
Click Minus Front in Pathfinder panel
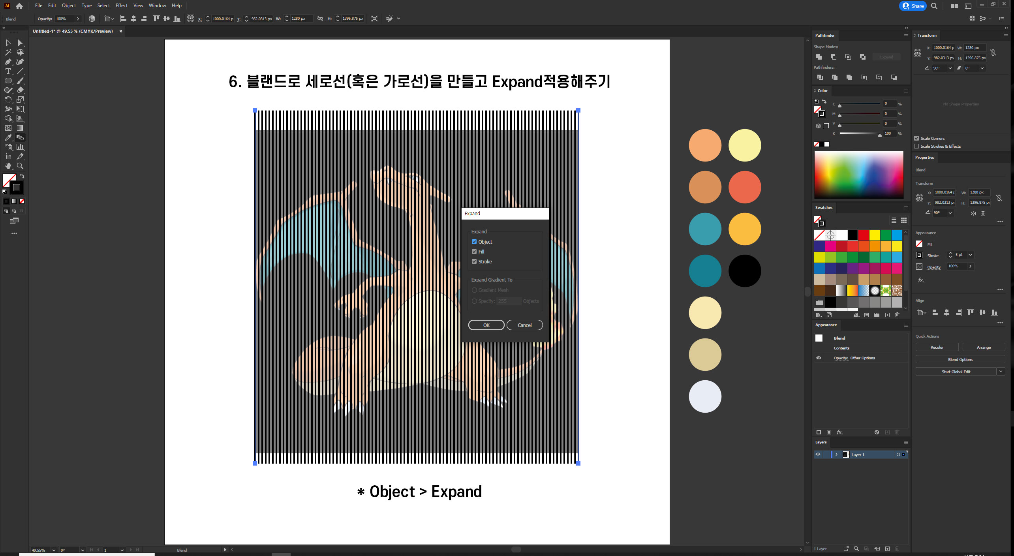tap(834, 57)
